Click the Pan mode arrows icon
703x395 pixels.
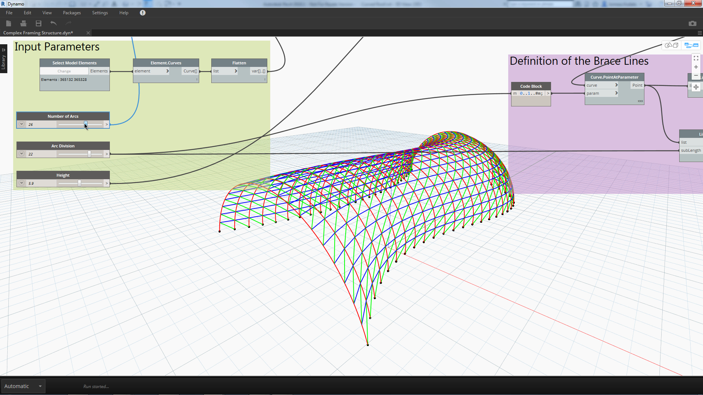(696, 87)
